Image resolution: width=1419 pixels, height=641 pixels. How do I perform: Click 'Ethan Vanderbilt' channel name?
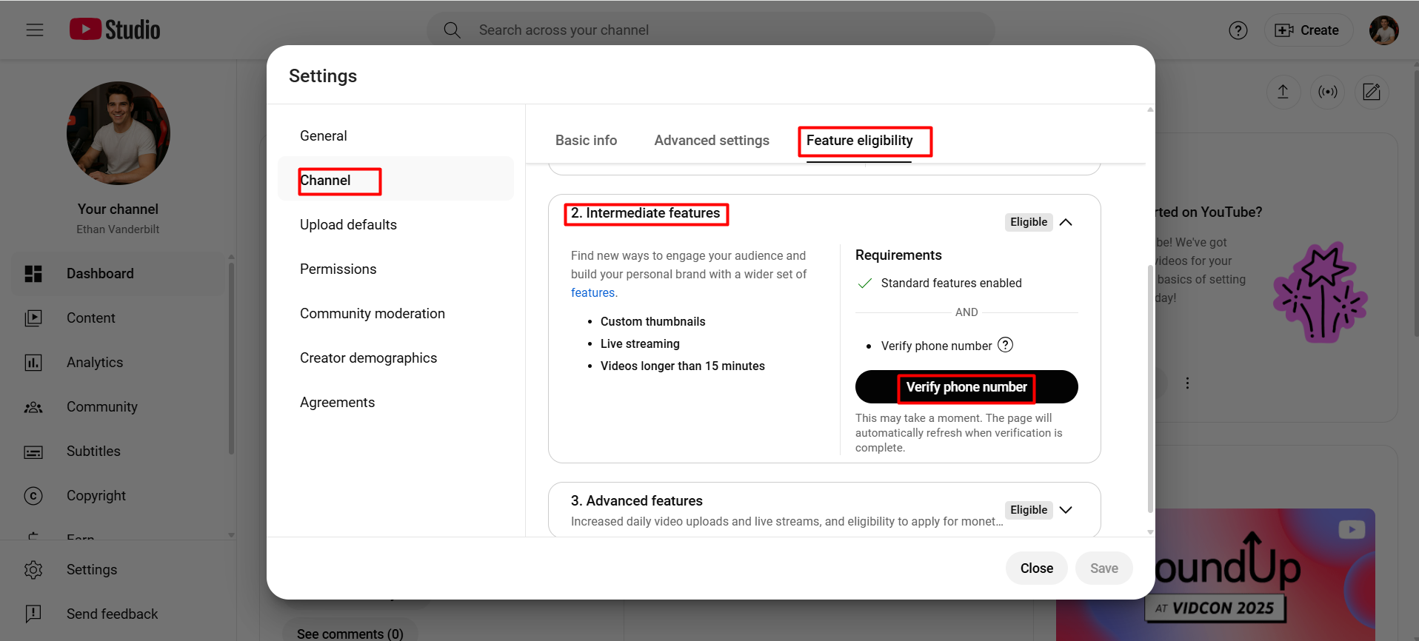click(x=118, y=229)
